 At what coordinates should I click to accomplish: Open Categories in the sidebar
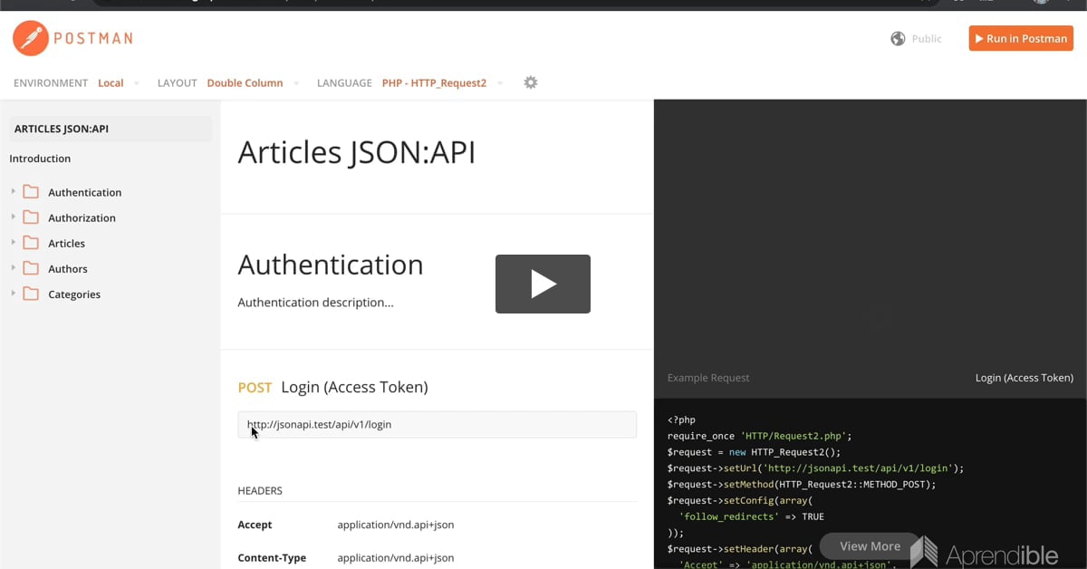(74, 294)
